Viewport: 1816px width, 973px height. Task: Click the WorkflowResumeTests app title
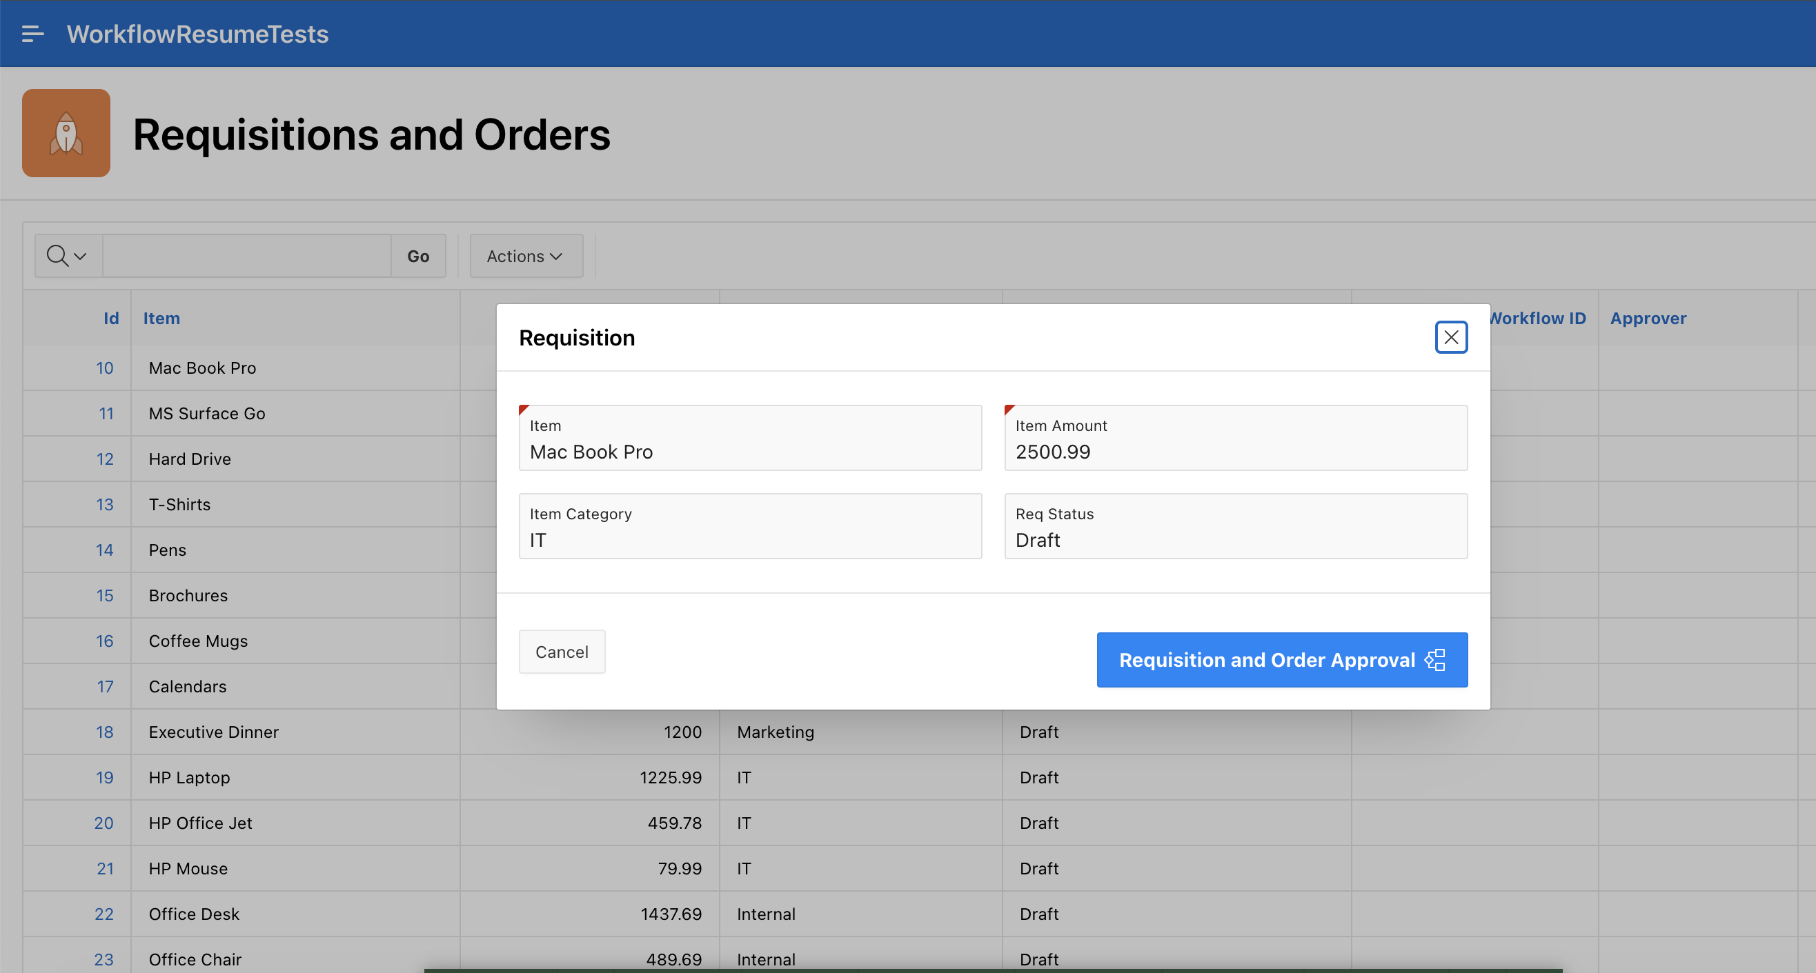[x=197, y=34]
